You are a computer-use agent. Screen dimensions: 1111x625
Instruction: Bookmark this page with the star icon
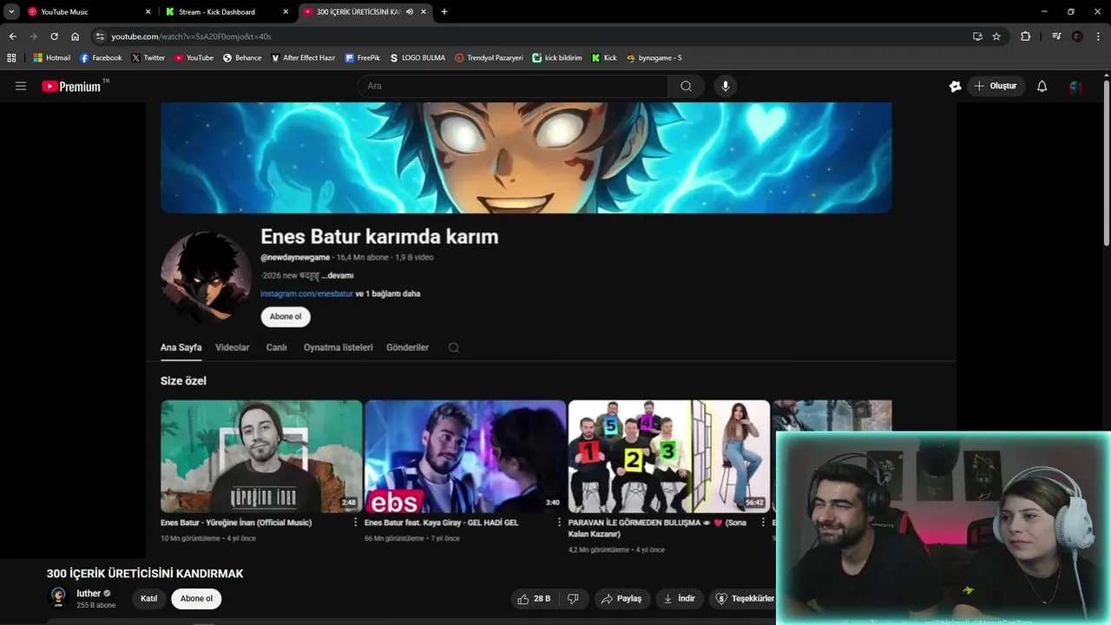pos(996,36)
